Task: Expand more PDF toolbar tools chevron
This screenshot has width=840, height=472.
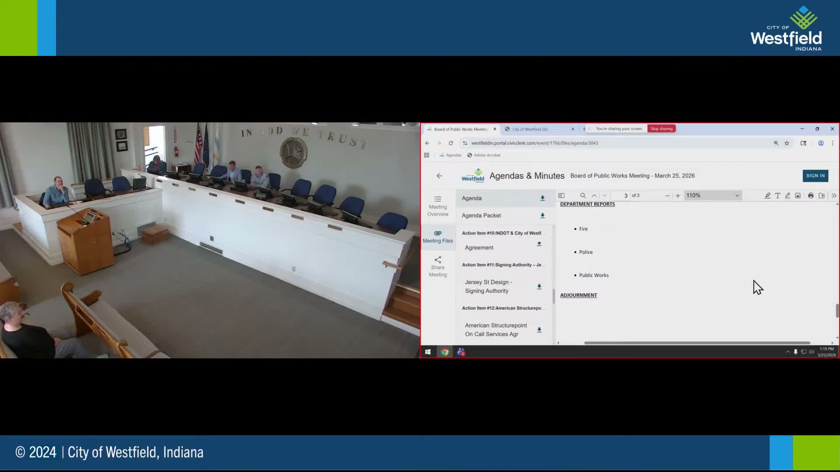Action: pyautogui.click(x=834, y=195)
